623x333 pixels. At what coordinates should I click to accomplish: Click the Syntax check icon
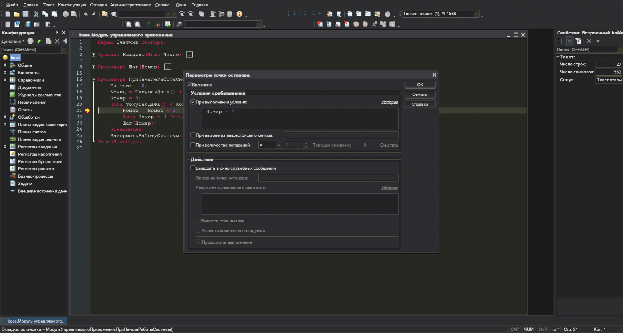tap(168, 24)
